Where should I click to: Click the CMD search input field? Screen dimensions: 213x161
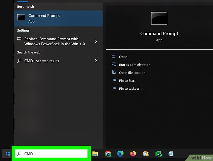point(51,153)
